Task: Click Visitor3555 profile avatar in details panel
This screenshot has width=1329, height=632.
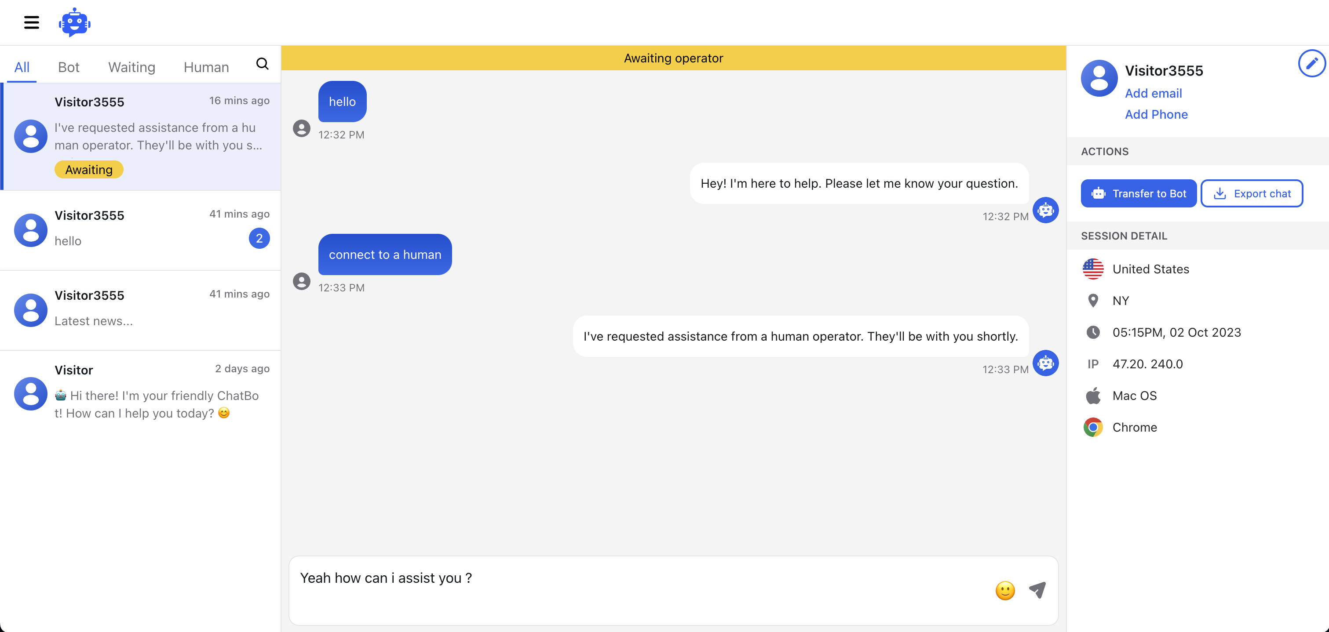Action: pyautogui.click(x=1099, y=78)
